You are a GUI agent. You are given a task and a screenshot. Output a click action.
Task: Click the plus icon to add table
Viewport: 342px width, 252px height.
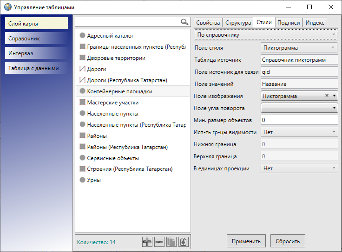tap(147, 242)
